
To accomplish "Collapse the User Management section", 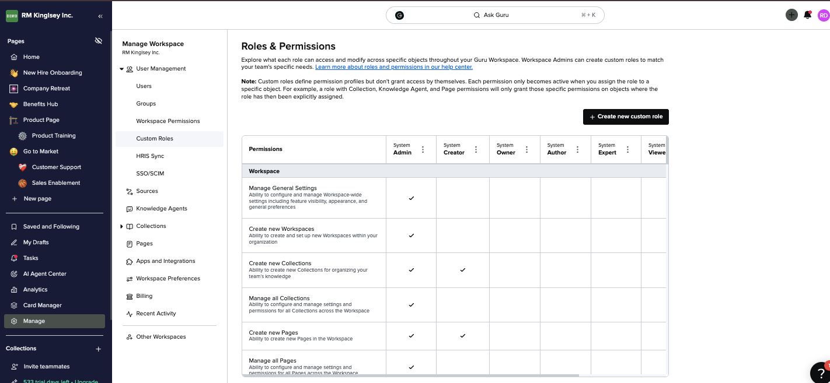I will (122, 69).
